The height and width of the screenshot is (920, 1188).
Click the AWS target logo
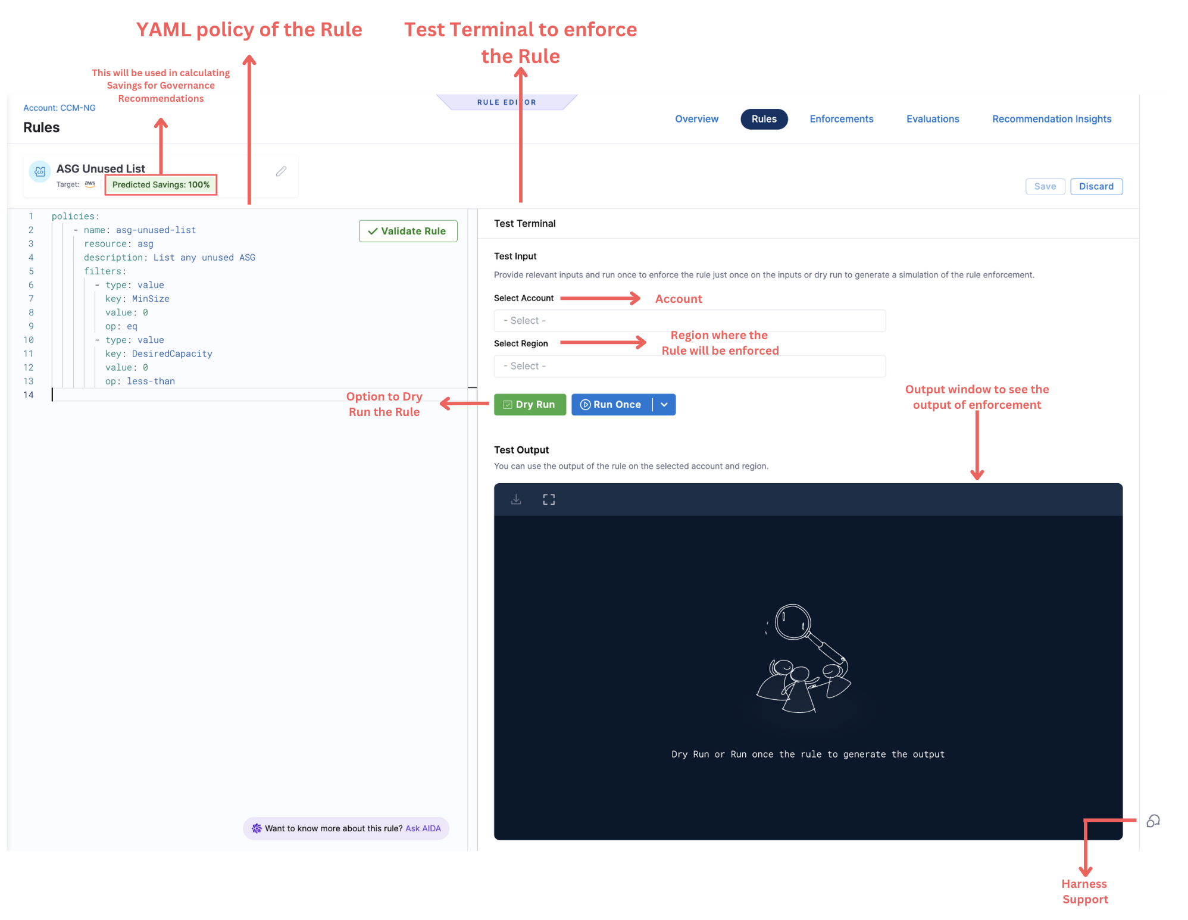point(90,184)
